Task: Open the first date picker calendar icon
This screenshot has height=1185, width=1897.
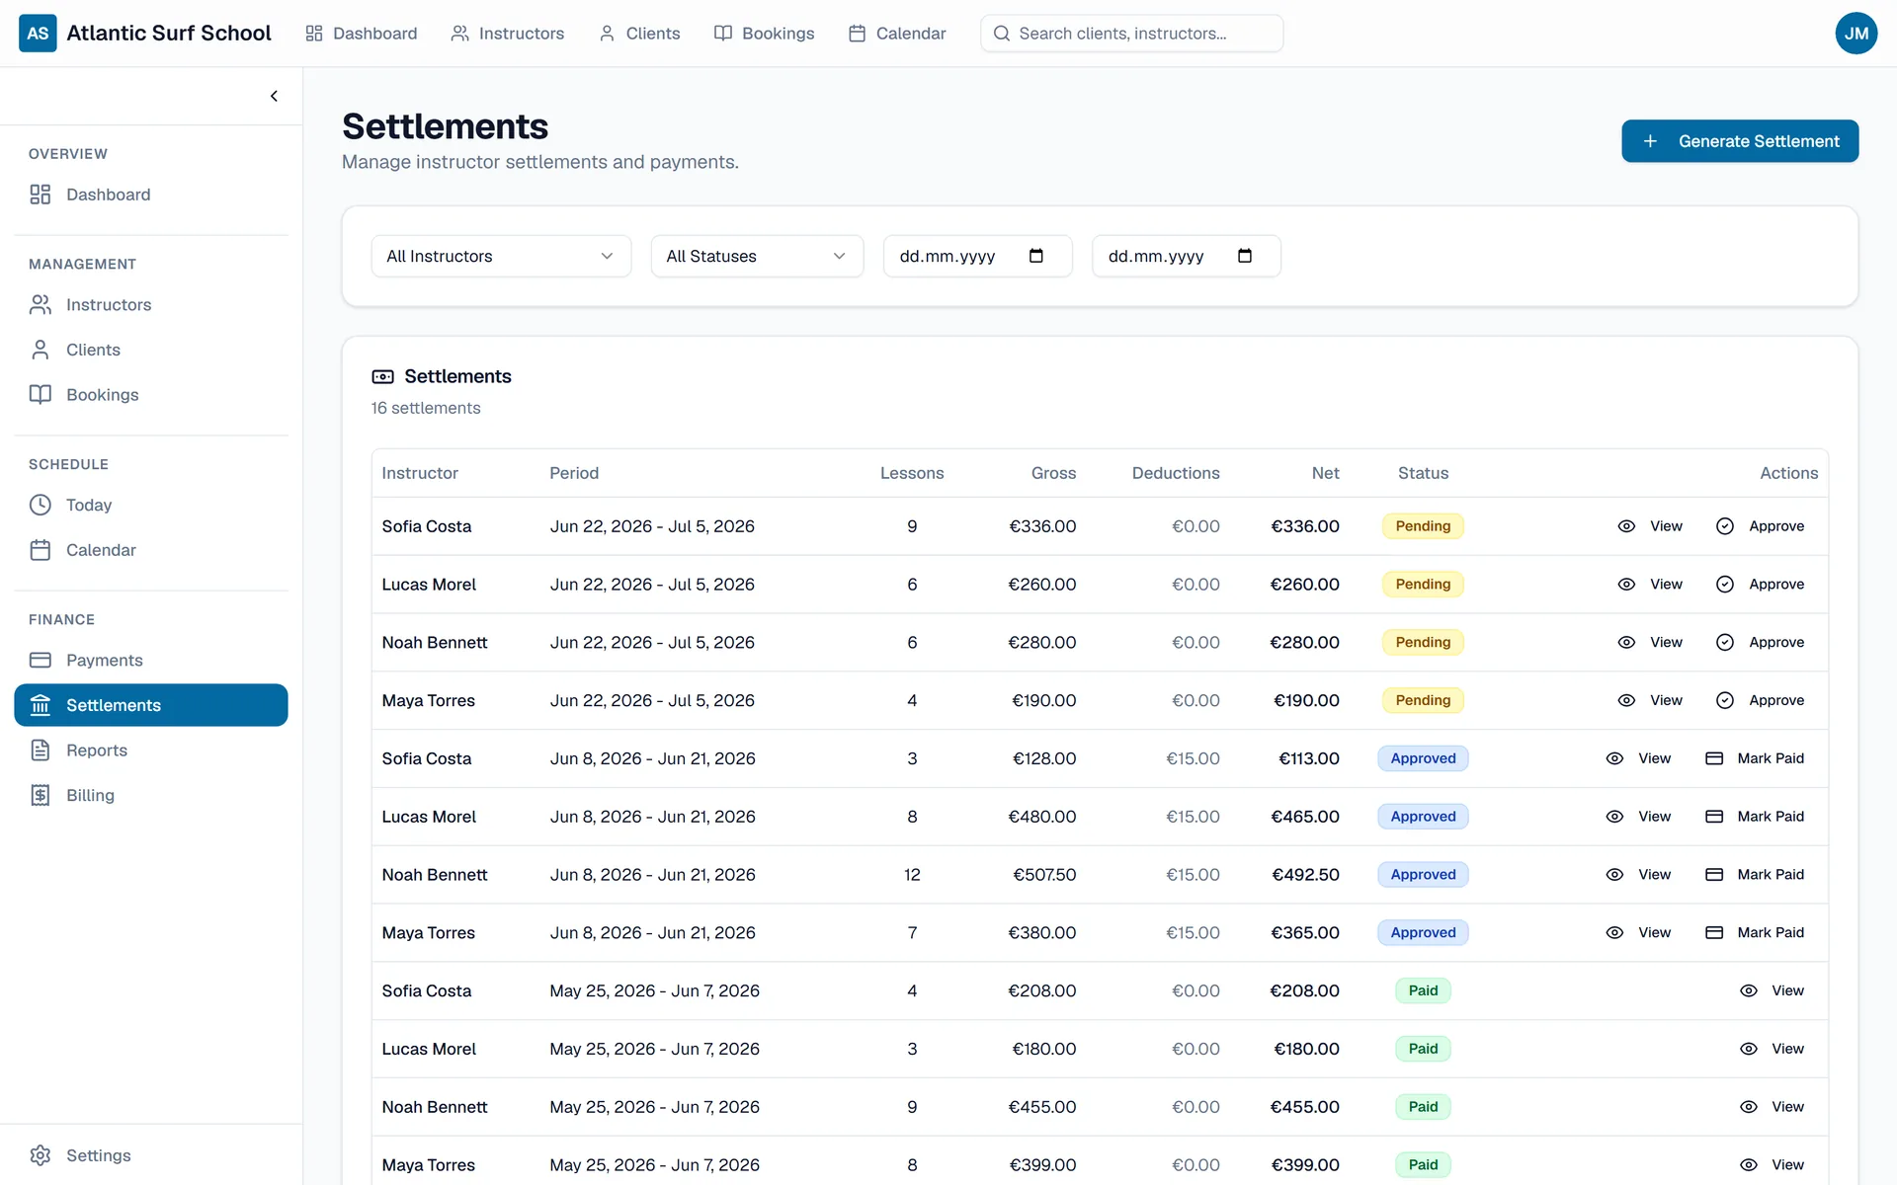Action: click(x=1035, y=256)
